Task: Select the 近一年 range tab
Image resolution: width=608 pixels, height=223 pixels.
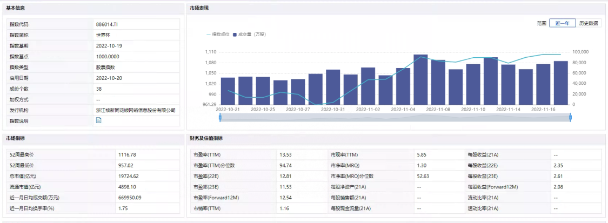Action: (x=562, y=23)
